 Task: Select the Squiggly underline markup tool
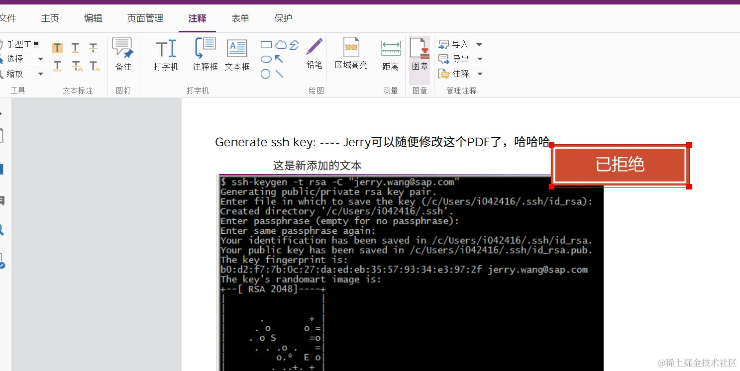click(58, 66)
